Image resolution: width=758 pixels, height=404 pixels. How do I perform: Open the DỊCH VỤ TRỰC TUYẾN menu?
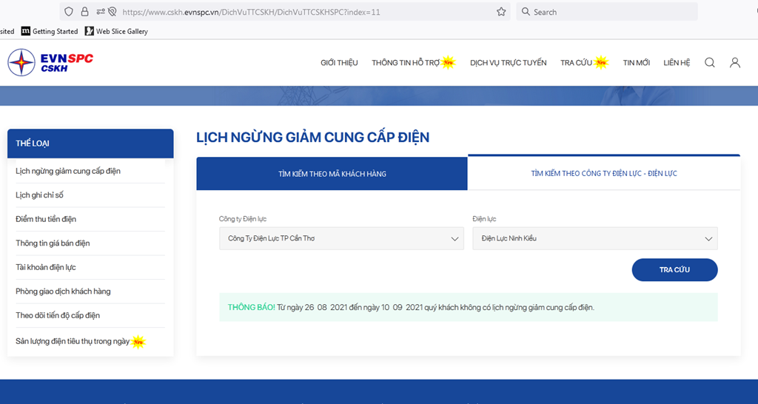508,63
